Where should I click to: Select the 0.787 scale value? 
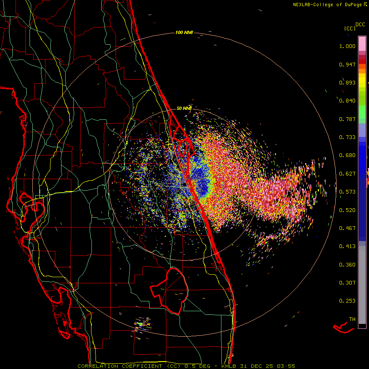[347, 119]
